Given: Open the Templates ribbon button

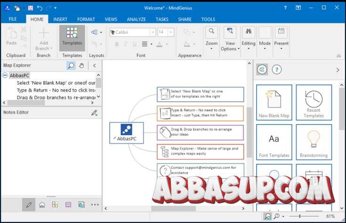Looking at the screenshot, I should click(72, 38).
